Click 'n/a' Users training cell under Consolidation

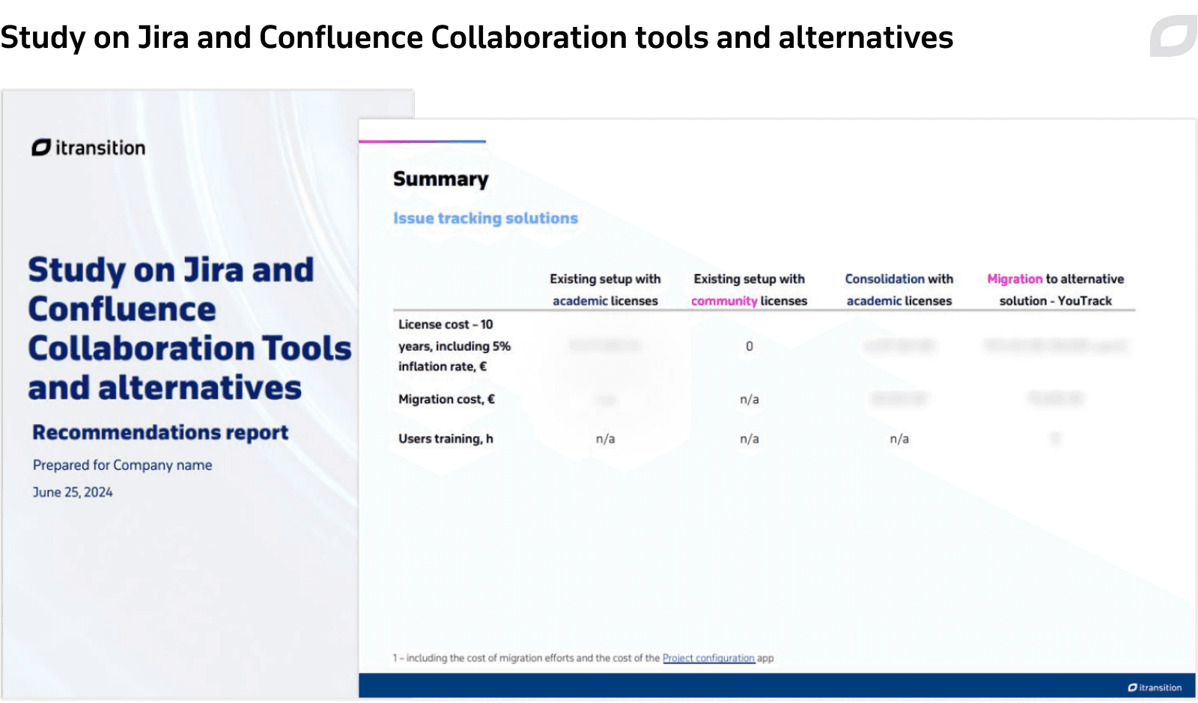tap(899, 439)
